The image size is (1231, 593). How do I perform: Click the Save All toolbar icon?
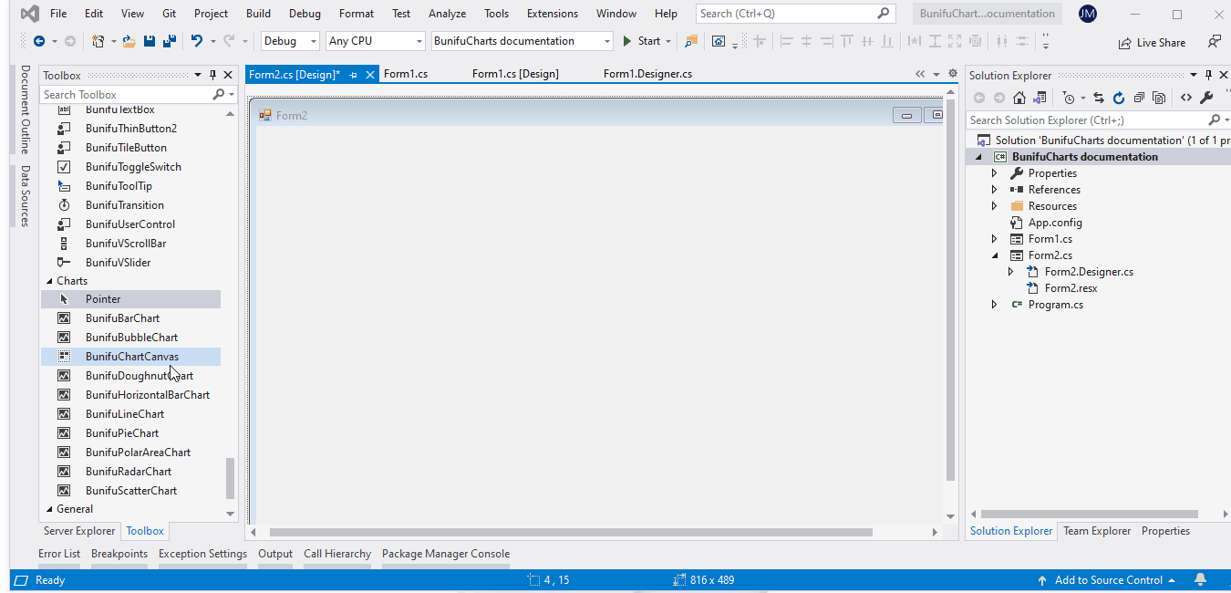click(170, 41)
